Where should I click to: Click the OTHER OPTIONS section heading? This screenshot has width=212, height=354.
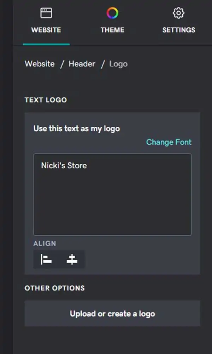(55, 288)
